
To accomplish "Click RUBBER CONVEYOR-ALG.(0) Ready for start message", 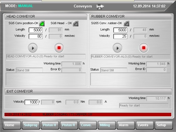I will point(131,57).
